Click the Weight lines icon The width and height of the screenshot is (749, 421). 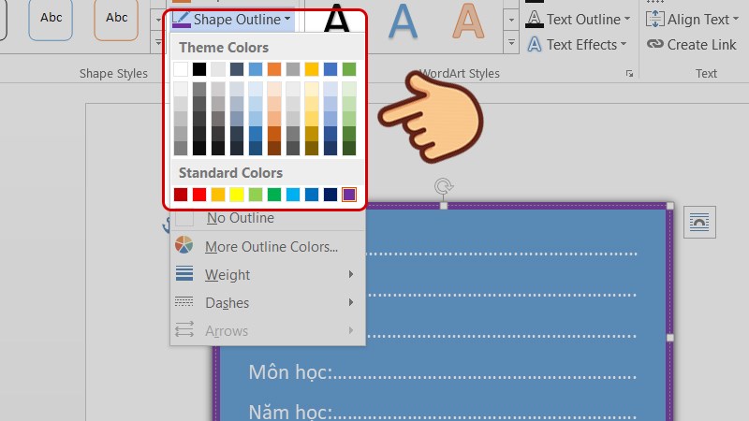point(184,275)
